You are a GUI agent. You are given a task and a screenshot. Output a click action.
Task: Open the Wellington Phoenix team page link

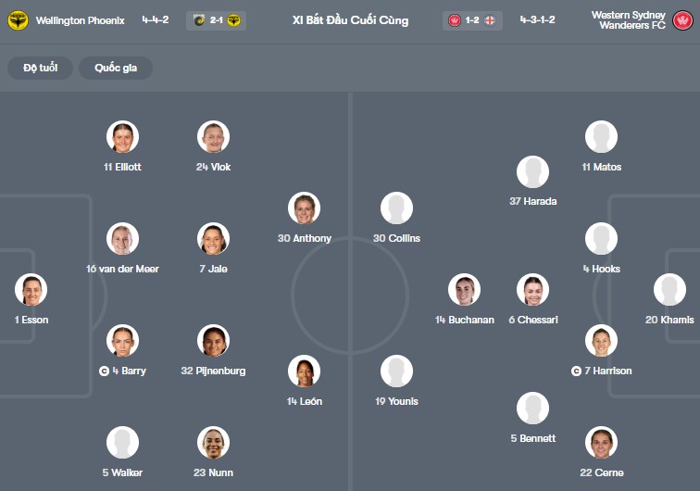(x=80, y=20)
